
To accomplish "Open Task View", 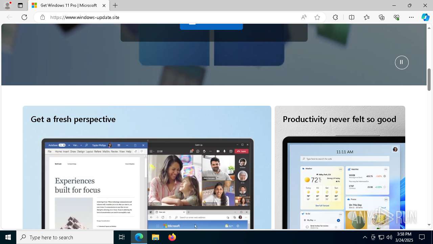I will coord(122,237).
